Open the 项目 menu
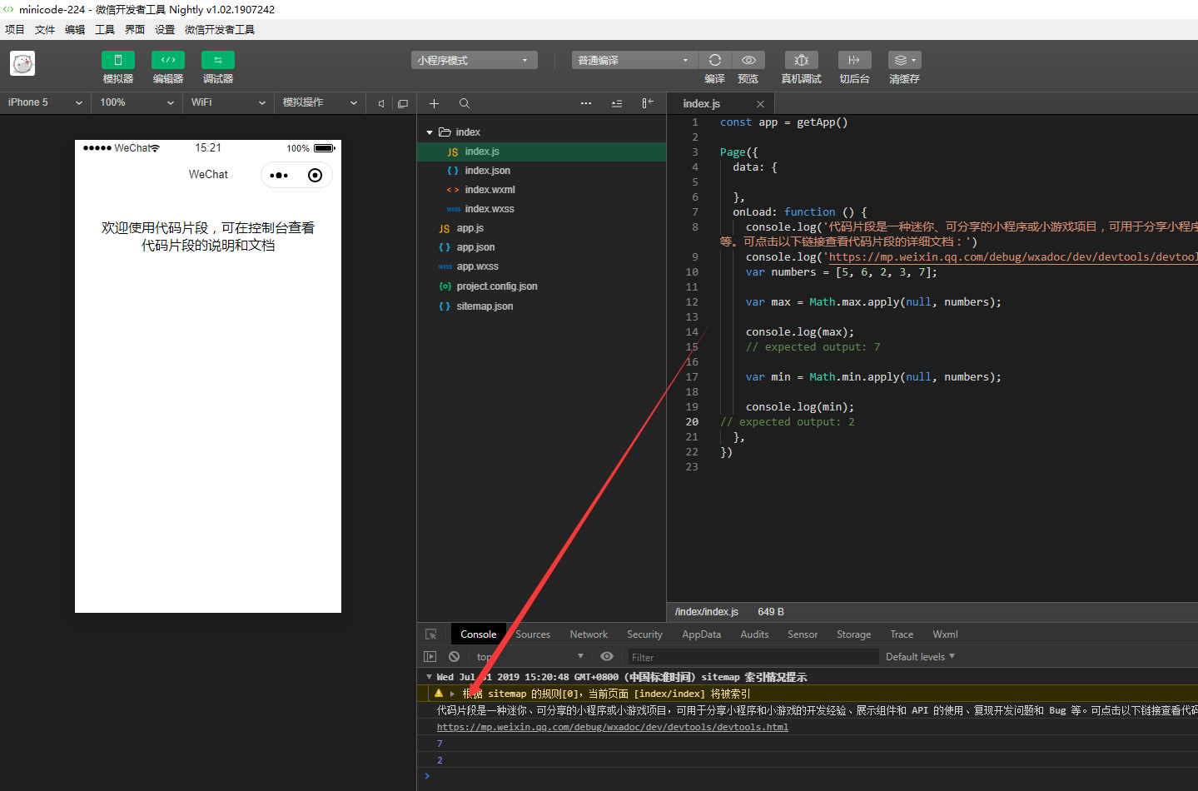 [x=15, y=29]
